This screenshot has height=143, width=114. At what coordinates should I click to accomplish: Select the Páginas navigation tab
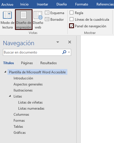click(27, 63)
